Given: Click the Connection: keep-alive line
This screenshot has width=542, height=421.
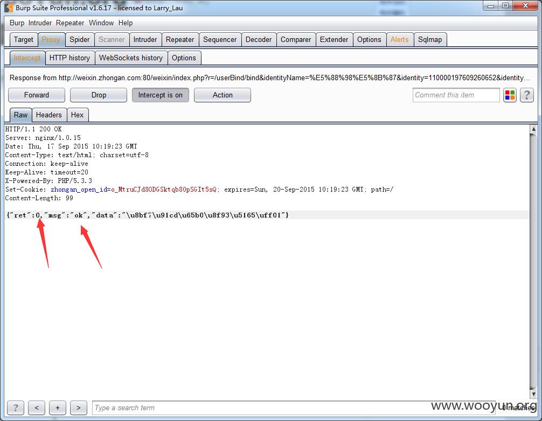Looking at the screenshot, I should [x=47, y=164].
